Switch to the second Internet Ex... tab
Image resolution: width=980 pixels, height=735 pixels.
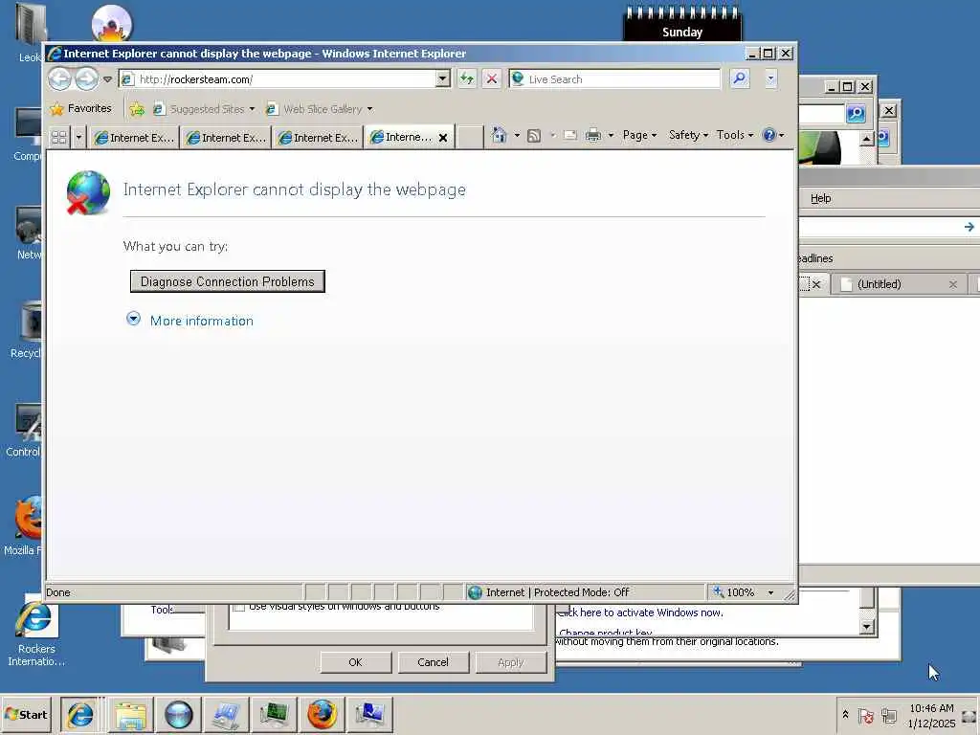coord(226,138)
